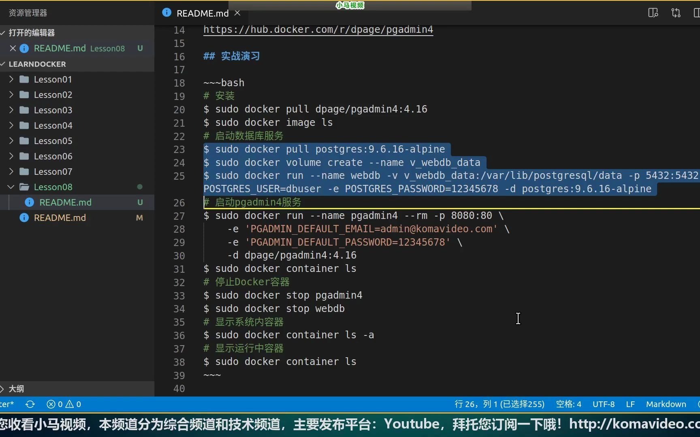
Task: Click line number 27 in gutter
Action: point(179,216)
